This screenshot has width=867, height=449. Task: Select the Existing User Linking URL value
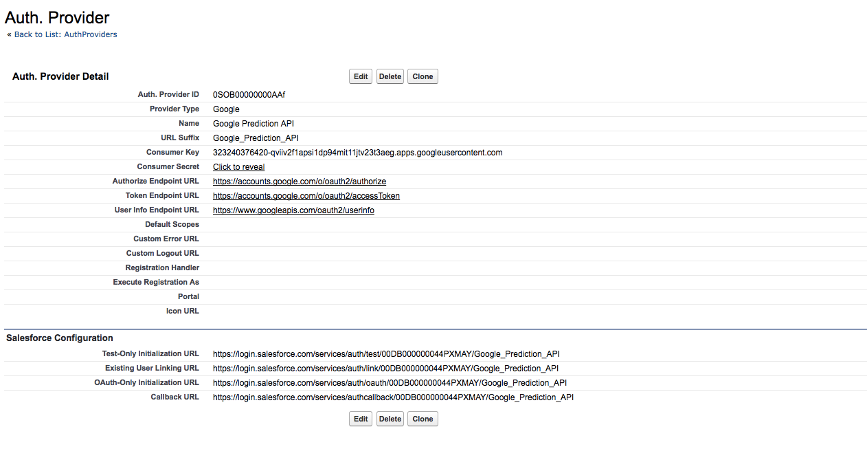385,369
